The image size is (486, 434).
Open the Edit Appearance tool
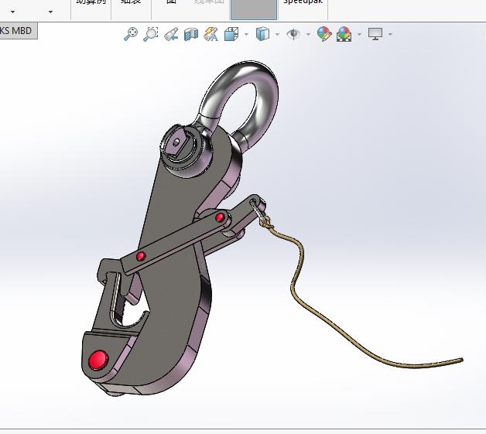click(324, 33)
